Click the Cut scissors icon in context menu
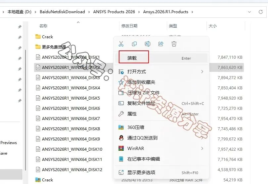The height and width of the screenshot is (184, 268). pyautogui.click(x=121, y=44)
